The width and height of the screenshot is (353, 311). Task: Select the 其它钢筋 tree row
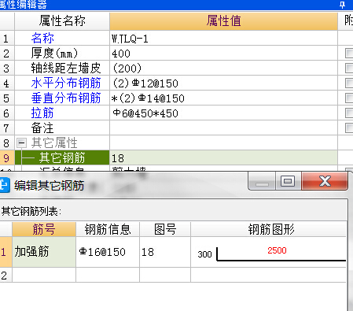[x=62, y=158]
